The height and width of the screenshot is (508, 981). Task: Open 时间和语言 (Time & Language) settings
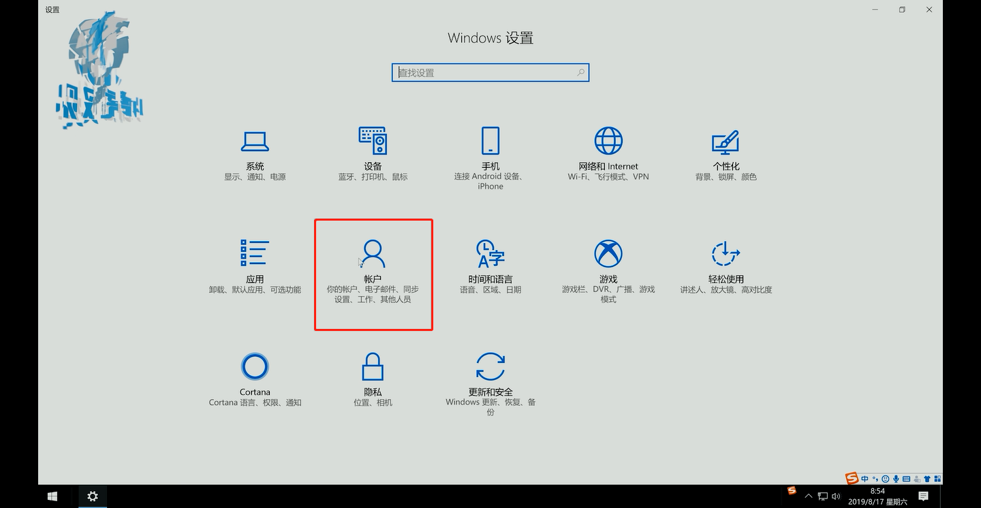coord(490,267)
